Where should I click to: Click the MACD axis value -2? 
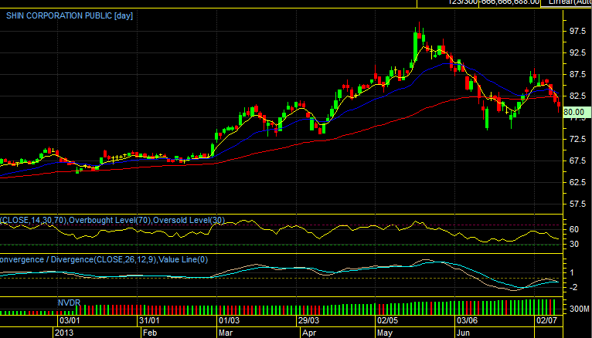click(573, 287)
